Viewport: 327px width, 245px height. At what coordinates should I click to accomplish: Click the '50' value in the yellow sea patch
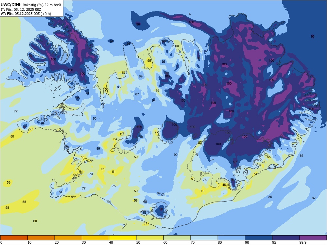click(12, 137)
